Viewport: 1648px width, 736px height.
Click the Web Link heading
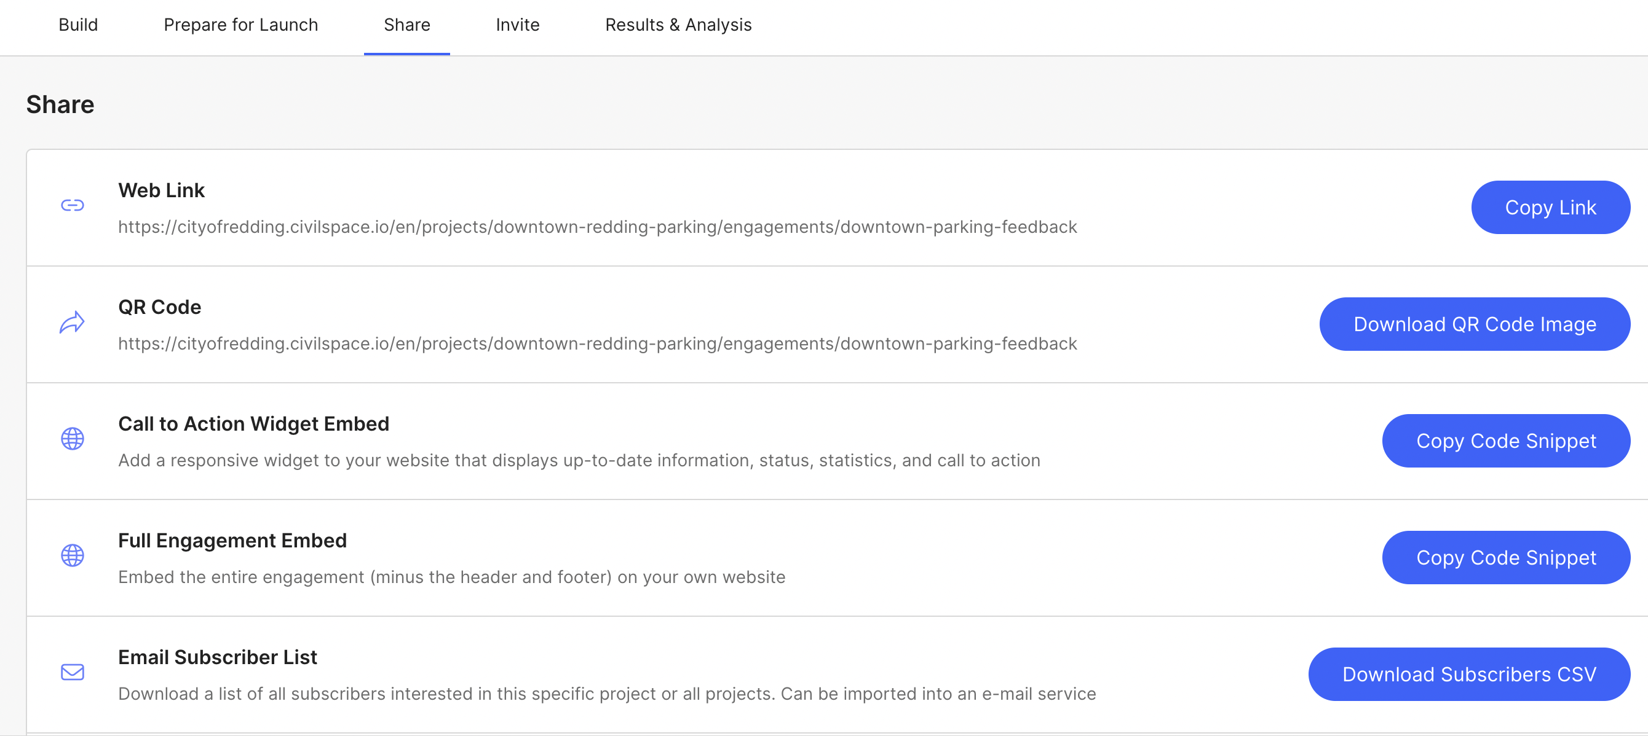tap(161, 190)
